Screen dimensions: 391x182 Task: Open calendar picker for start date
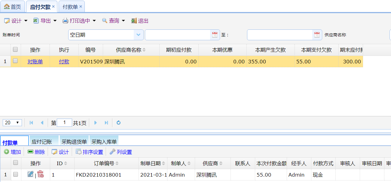pos(215,35)
